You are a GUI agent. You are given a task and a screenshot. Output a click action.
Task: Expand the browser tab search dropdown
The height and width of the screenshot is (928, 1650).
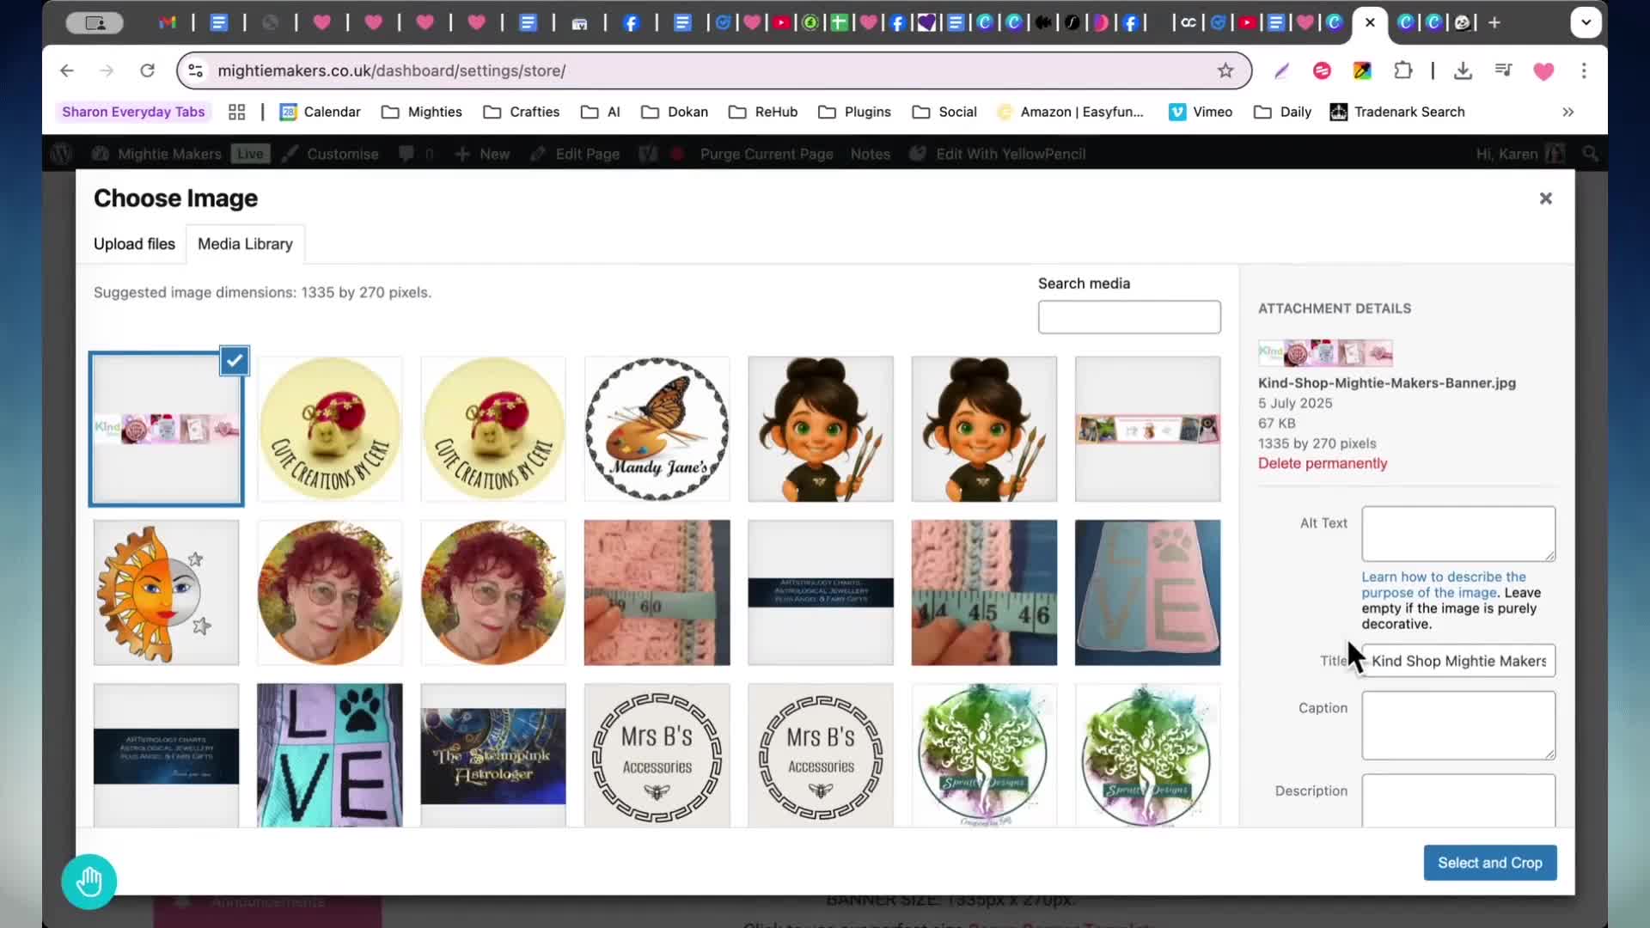pos(1586,22)
